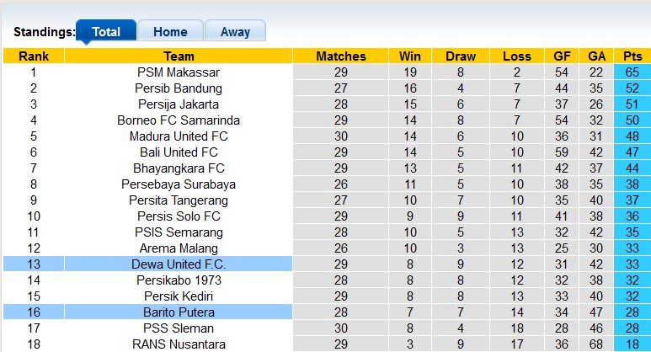
Task: Open Madura United FC link
Action: pyautogui.click(x=179, y=136)
